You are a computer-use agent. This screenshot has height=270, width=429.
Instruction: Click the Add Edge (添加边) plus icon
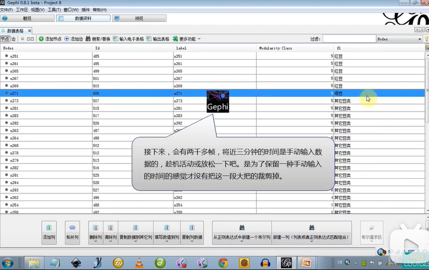(67, 39)
